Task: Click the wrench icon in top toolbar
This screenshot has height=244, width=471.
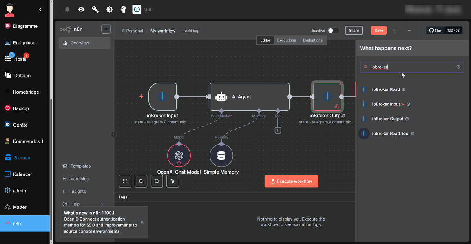Action: pos(95,9)
